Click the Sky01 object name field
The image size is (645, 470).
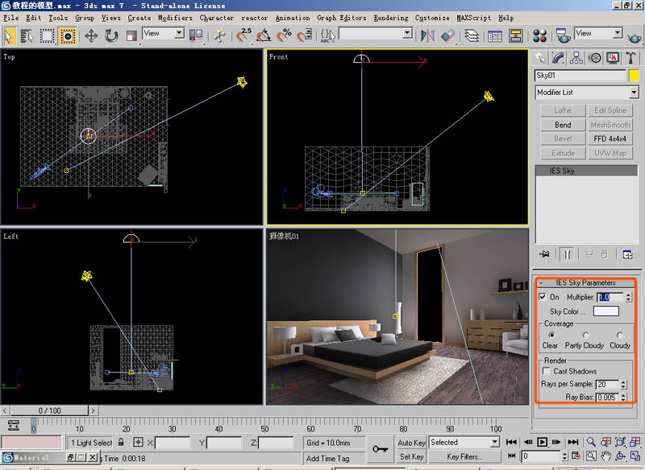[x=580, y=76]
